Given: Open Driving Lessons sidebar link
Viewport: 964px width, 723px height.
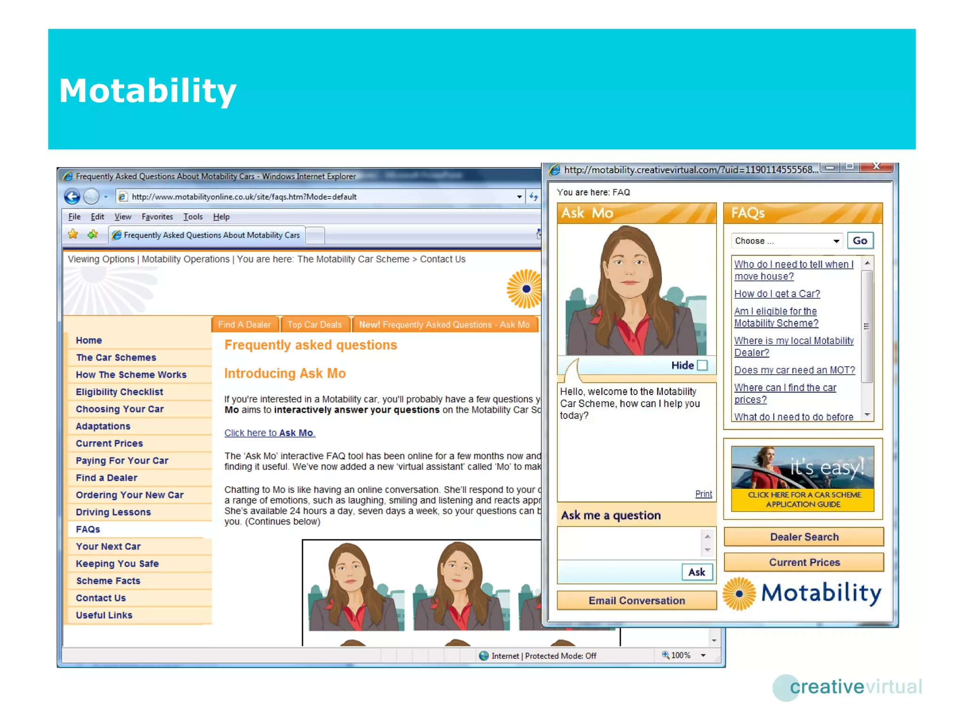Looking at the screenshot, I should tap(113, 512).
